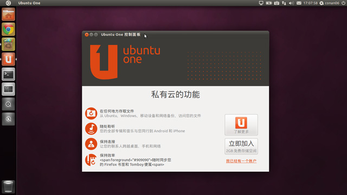This screenshot has height=195, width=347.
Task: Open the sound volume indicator
Action: 291,3
